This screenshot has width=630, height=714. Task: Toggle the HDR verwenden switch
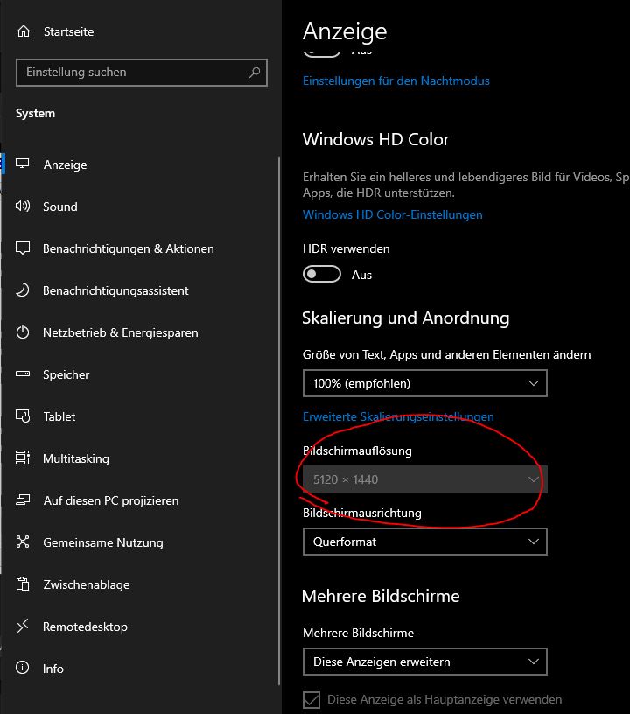pos(321,275)
